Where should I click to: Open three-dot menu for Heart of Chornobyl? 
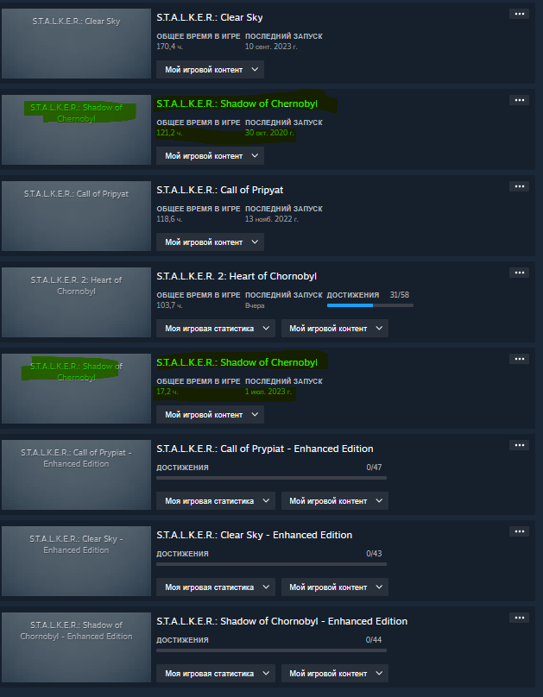(519, 273)
